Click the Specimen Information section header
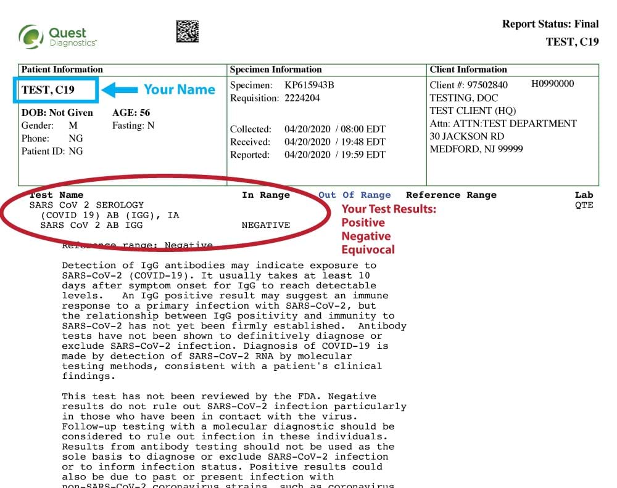This screenshot has height=488, width=617. (x=276, y=70)
